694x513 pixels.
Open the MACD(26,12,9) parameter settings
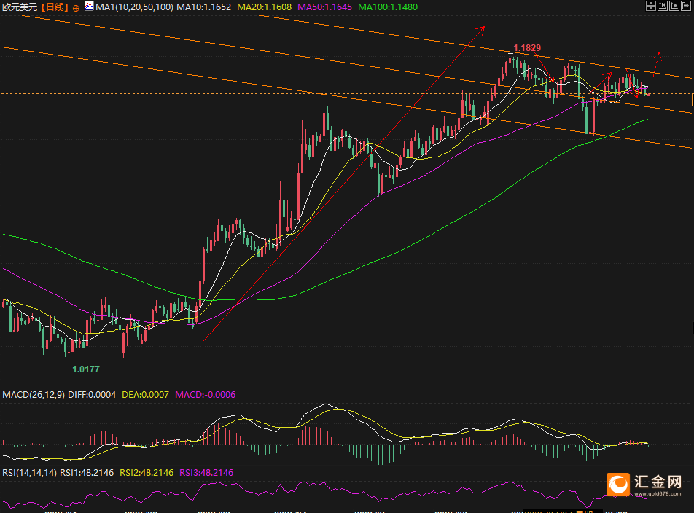point(34,394)
